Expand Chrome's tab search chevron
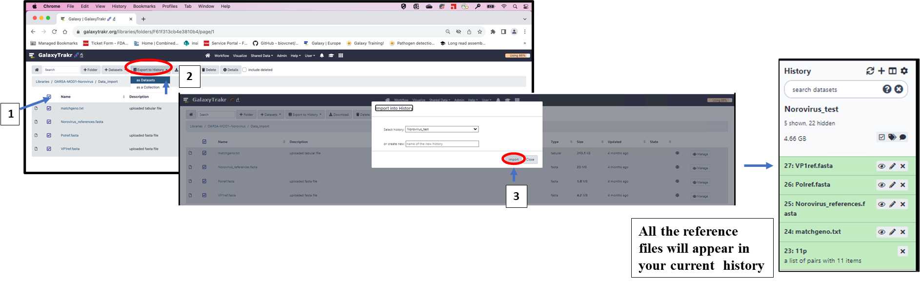Screen dimensions: 920x282 pyautogui.click(x=525, y=19)
